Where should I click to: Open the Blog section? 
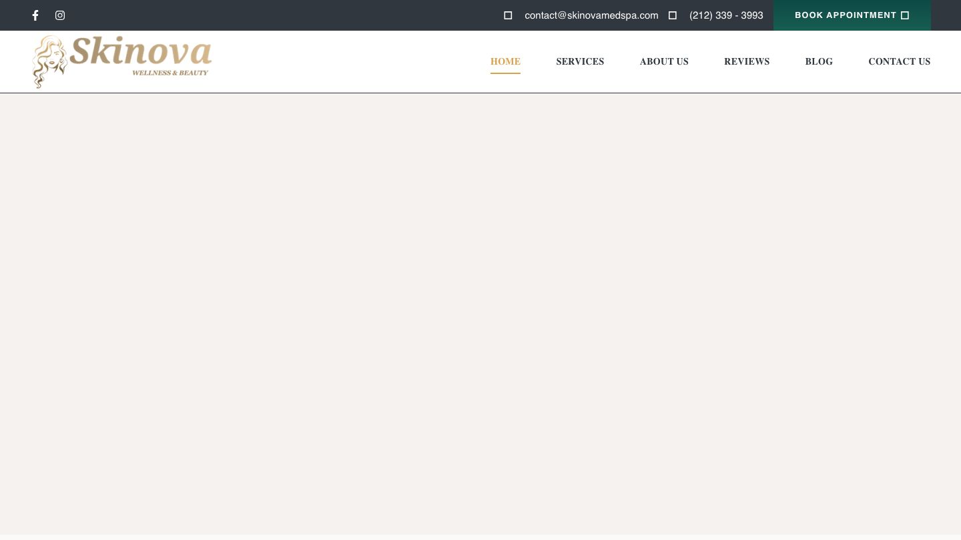click(819, 61)
